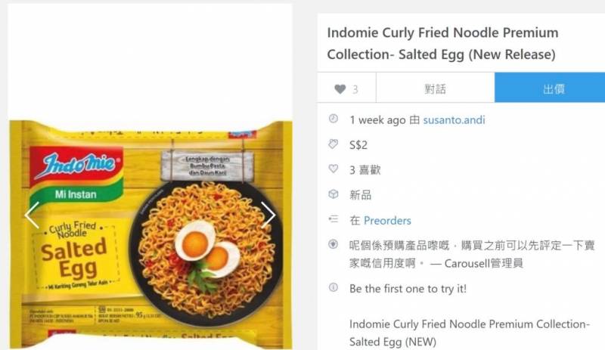Click the box icon beside 新品
Screen dimensions: 605x350
click(334, 194)
